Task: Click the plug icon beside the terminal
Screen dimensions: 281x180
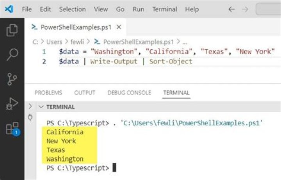Action: click(x=30, y=117)
